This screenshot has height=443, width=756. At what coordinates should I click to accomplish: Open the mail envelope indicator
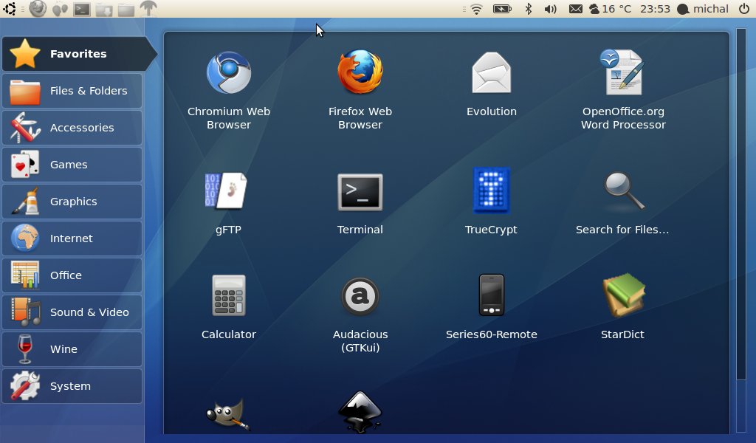tap(575, 9)
